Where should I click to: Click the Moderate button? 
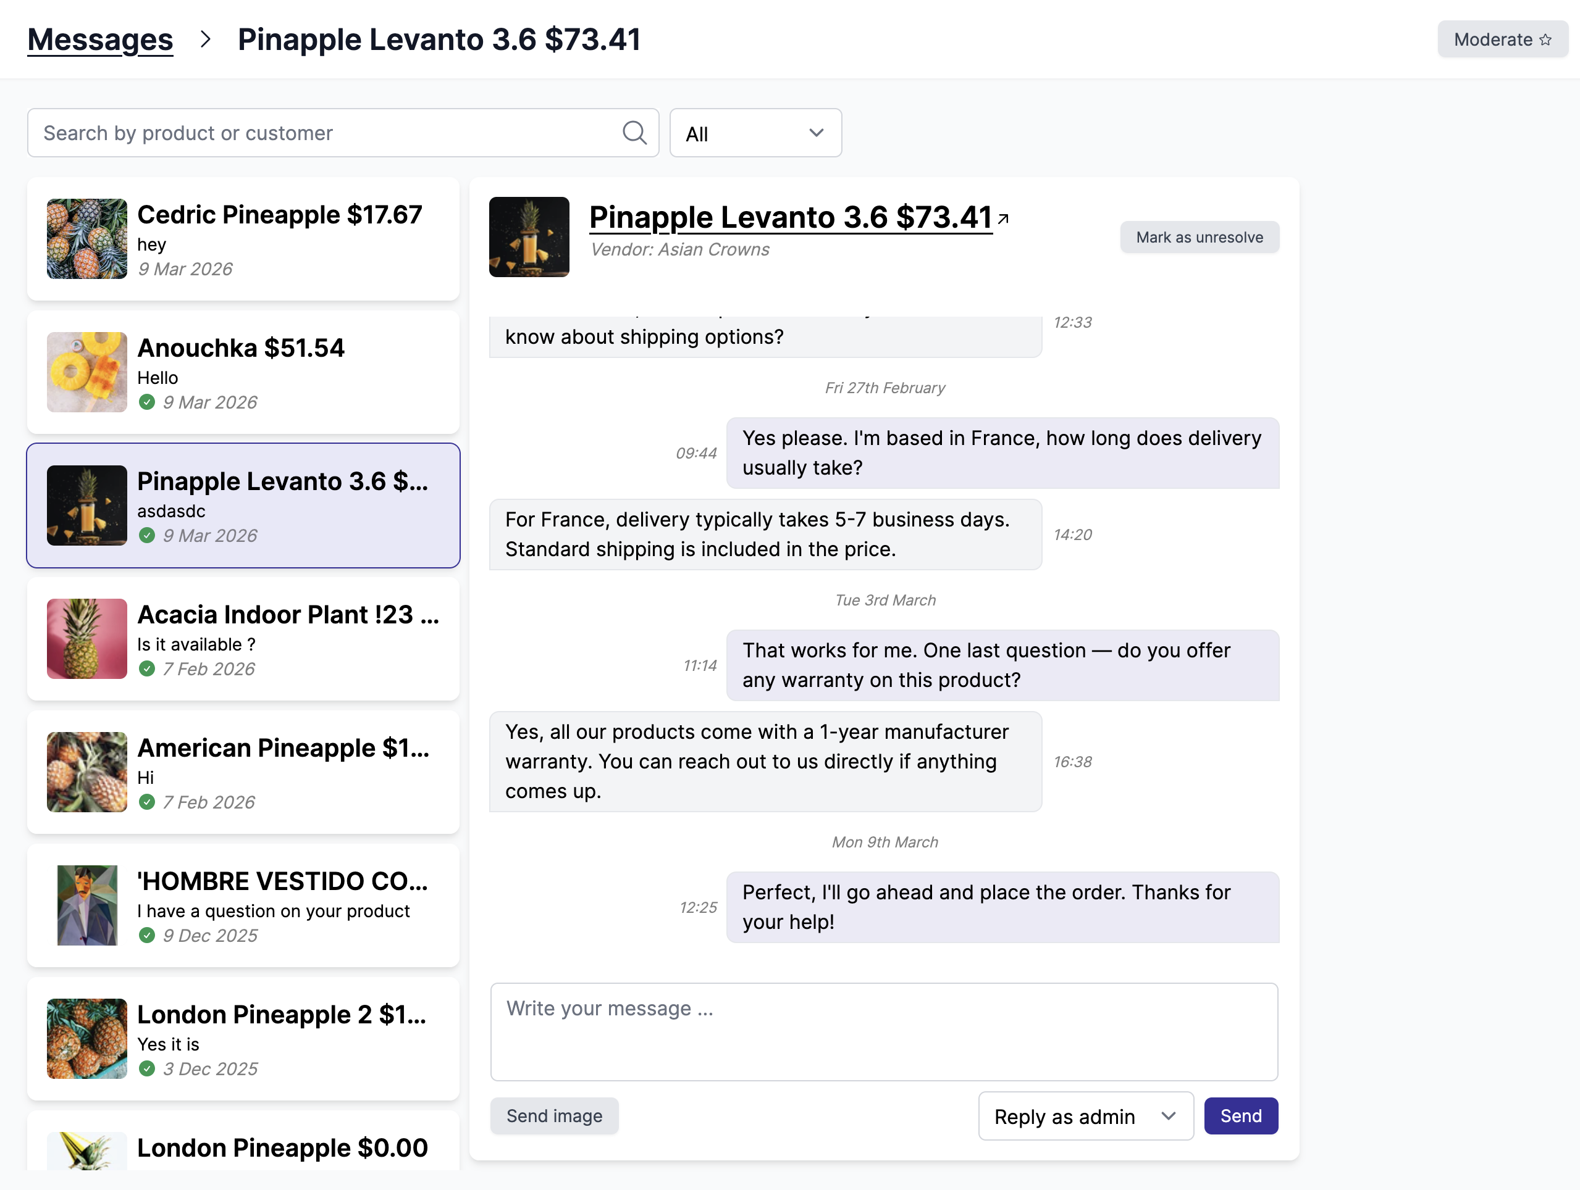click(1502, 40)
